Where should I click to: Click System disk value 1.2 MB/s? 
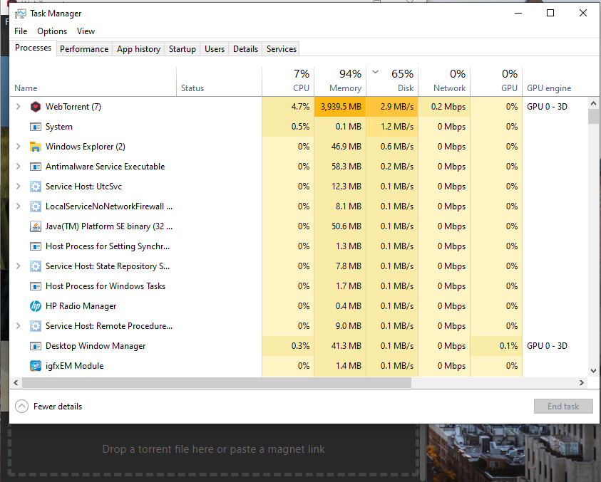pyautogui.click(x=393, y=127)
